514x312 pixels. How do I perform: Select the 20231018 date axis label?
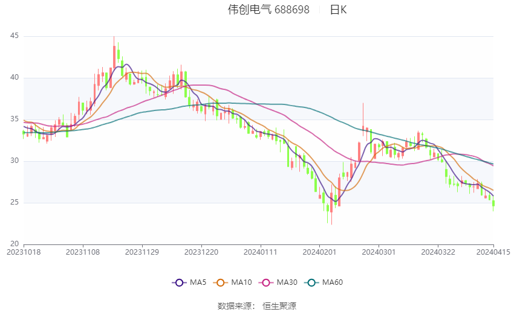[x=24, y=252]
